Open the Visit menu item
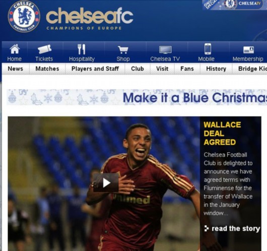The image size is (267, 251). tap(162, 69)
